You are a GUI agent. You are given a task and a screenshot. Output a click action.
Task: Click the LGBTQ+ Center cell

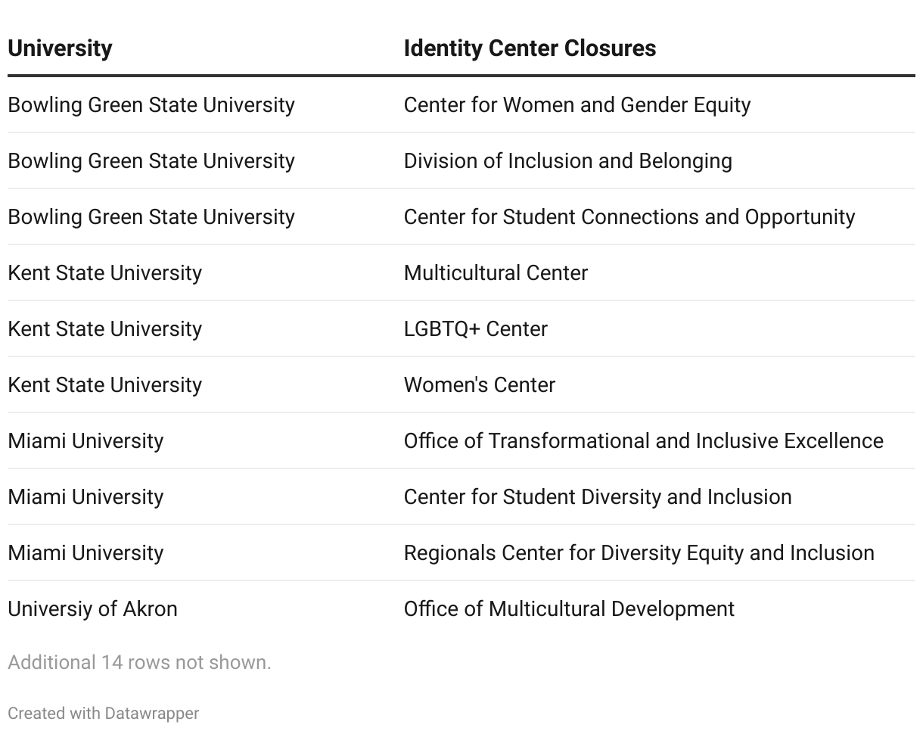[x=475, y=328]
